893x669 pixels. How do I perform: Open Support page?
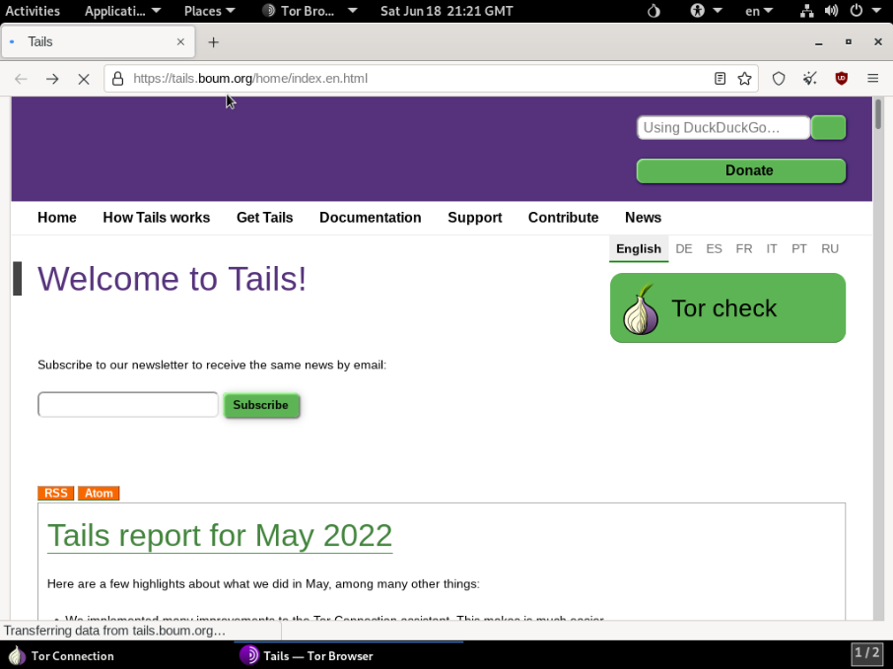point(475,218)
